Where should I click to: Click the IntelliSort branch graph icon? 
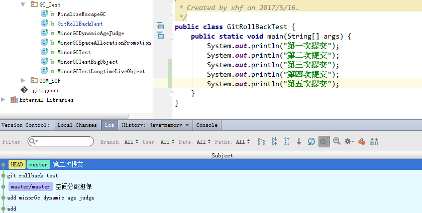261,141
